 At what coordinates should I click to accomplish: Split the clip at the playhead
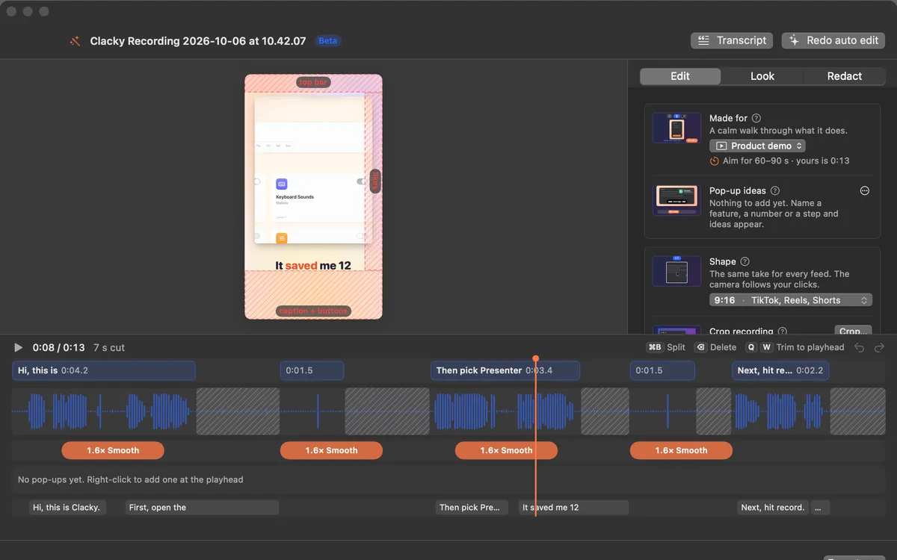tap(667, 347)
